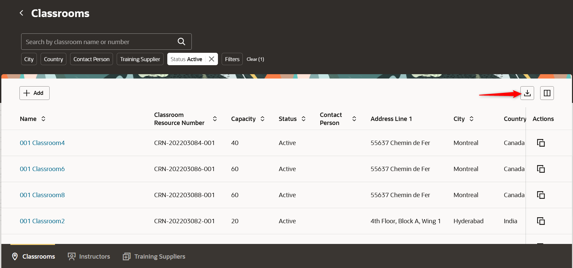
Task: Clear the one applied filter
Action: [255, 59]
